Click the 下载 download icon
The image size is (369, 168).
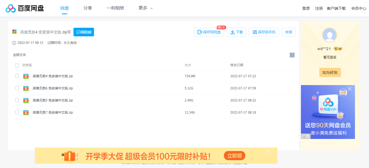[233, 32]
